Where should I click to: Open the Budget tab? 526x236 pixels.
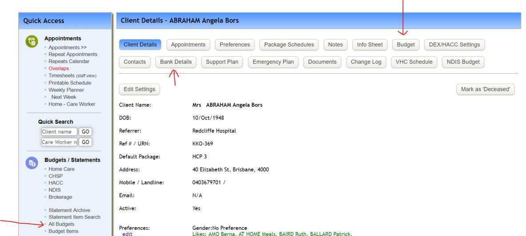point(406,44)
